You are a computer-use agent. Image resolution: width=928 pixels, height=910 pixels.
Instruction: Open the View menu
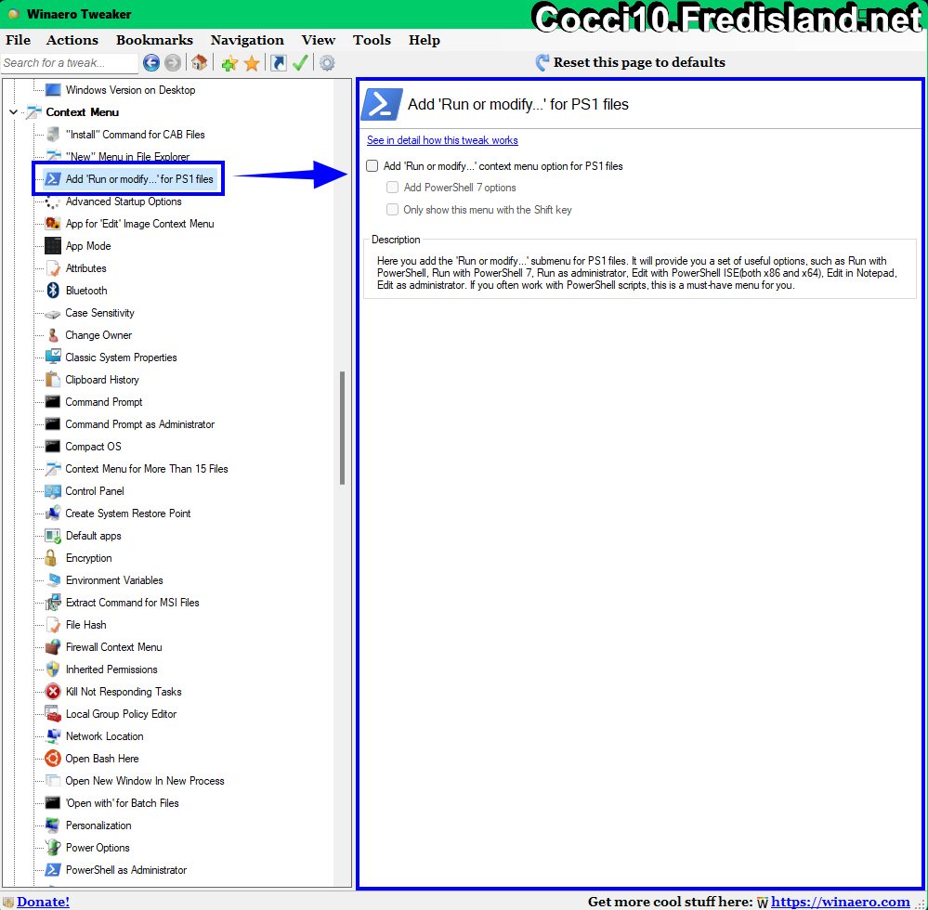click(x=319, y=40)
